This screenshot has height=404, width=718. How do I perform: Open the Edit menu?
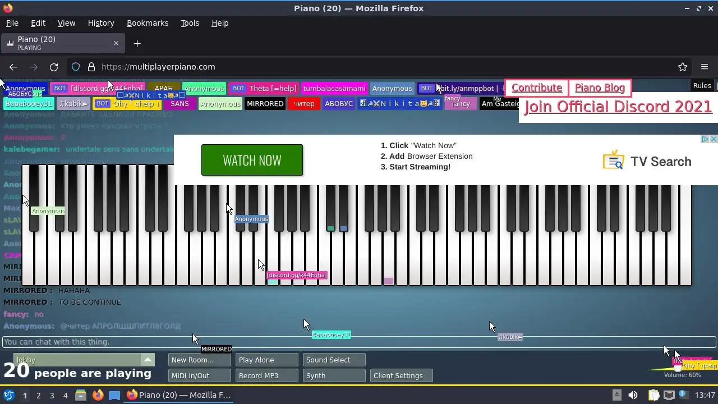click(x=38, y=23)
